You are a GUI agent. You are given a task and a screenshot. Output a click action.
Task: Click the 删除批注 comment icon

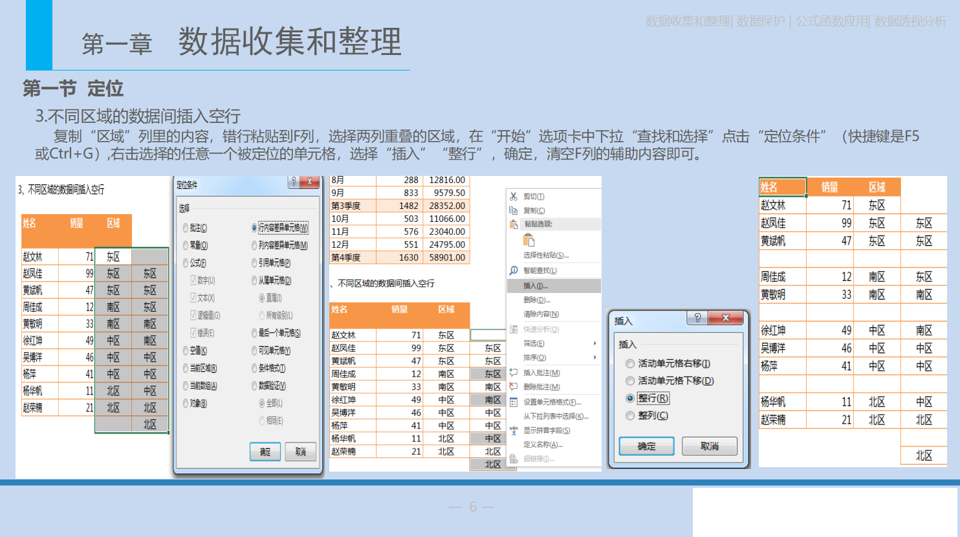[514, 387]
